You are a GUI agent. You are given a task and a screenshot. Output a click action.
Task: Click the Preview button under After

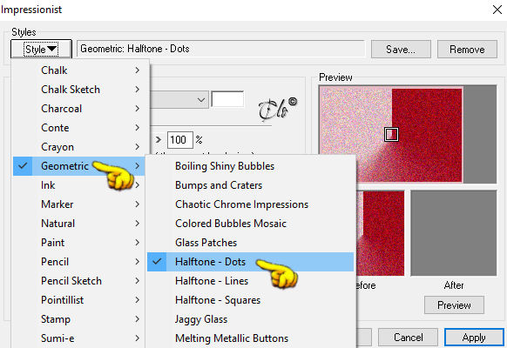(x=454, y=305)
